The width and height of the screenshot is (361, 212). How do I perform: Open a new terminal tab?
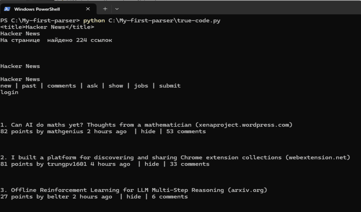(x=105, y=9)
